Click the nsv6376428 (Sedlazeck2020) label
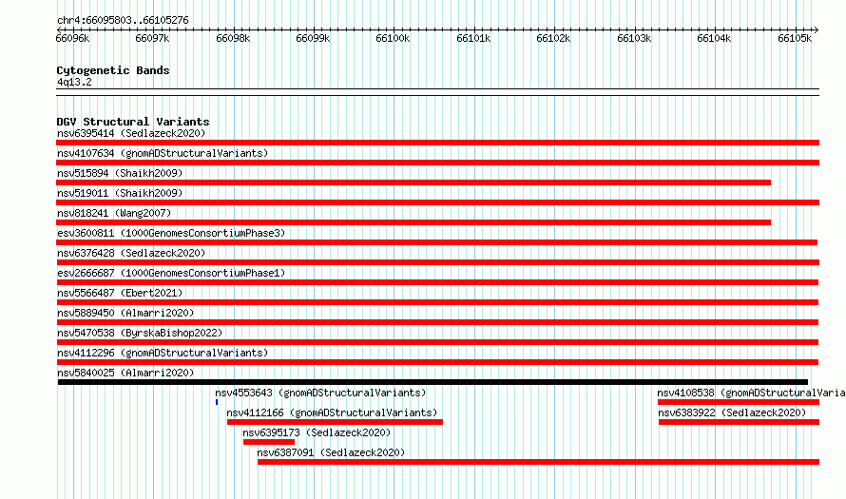 pos(131,253)
